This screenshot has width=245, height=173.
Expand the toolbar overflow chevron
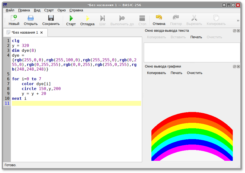tap(238, 21)
